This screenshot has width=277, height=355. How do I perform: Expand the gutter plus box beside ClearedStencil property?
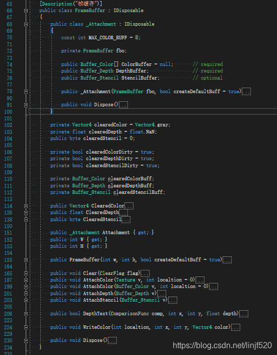click(x=26, y=220)
